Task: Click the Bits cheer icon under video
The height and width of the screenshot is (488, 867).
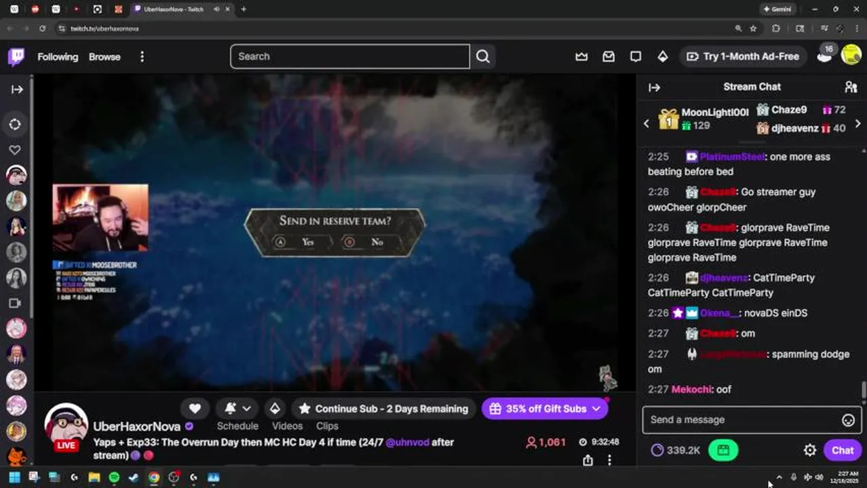Action: (275, 409)
